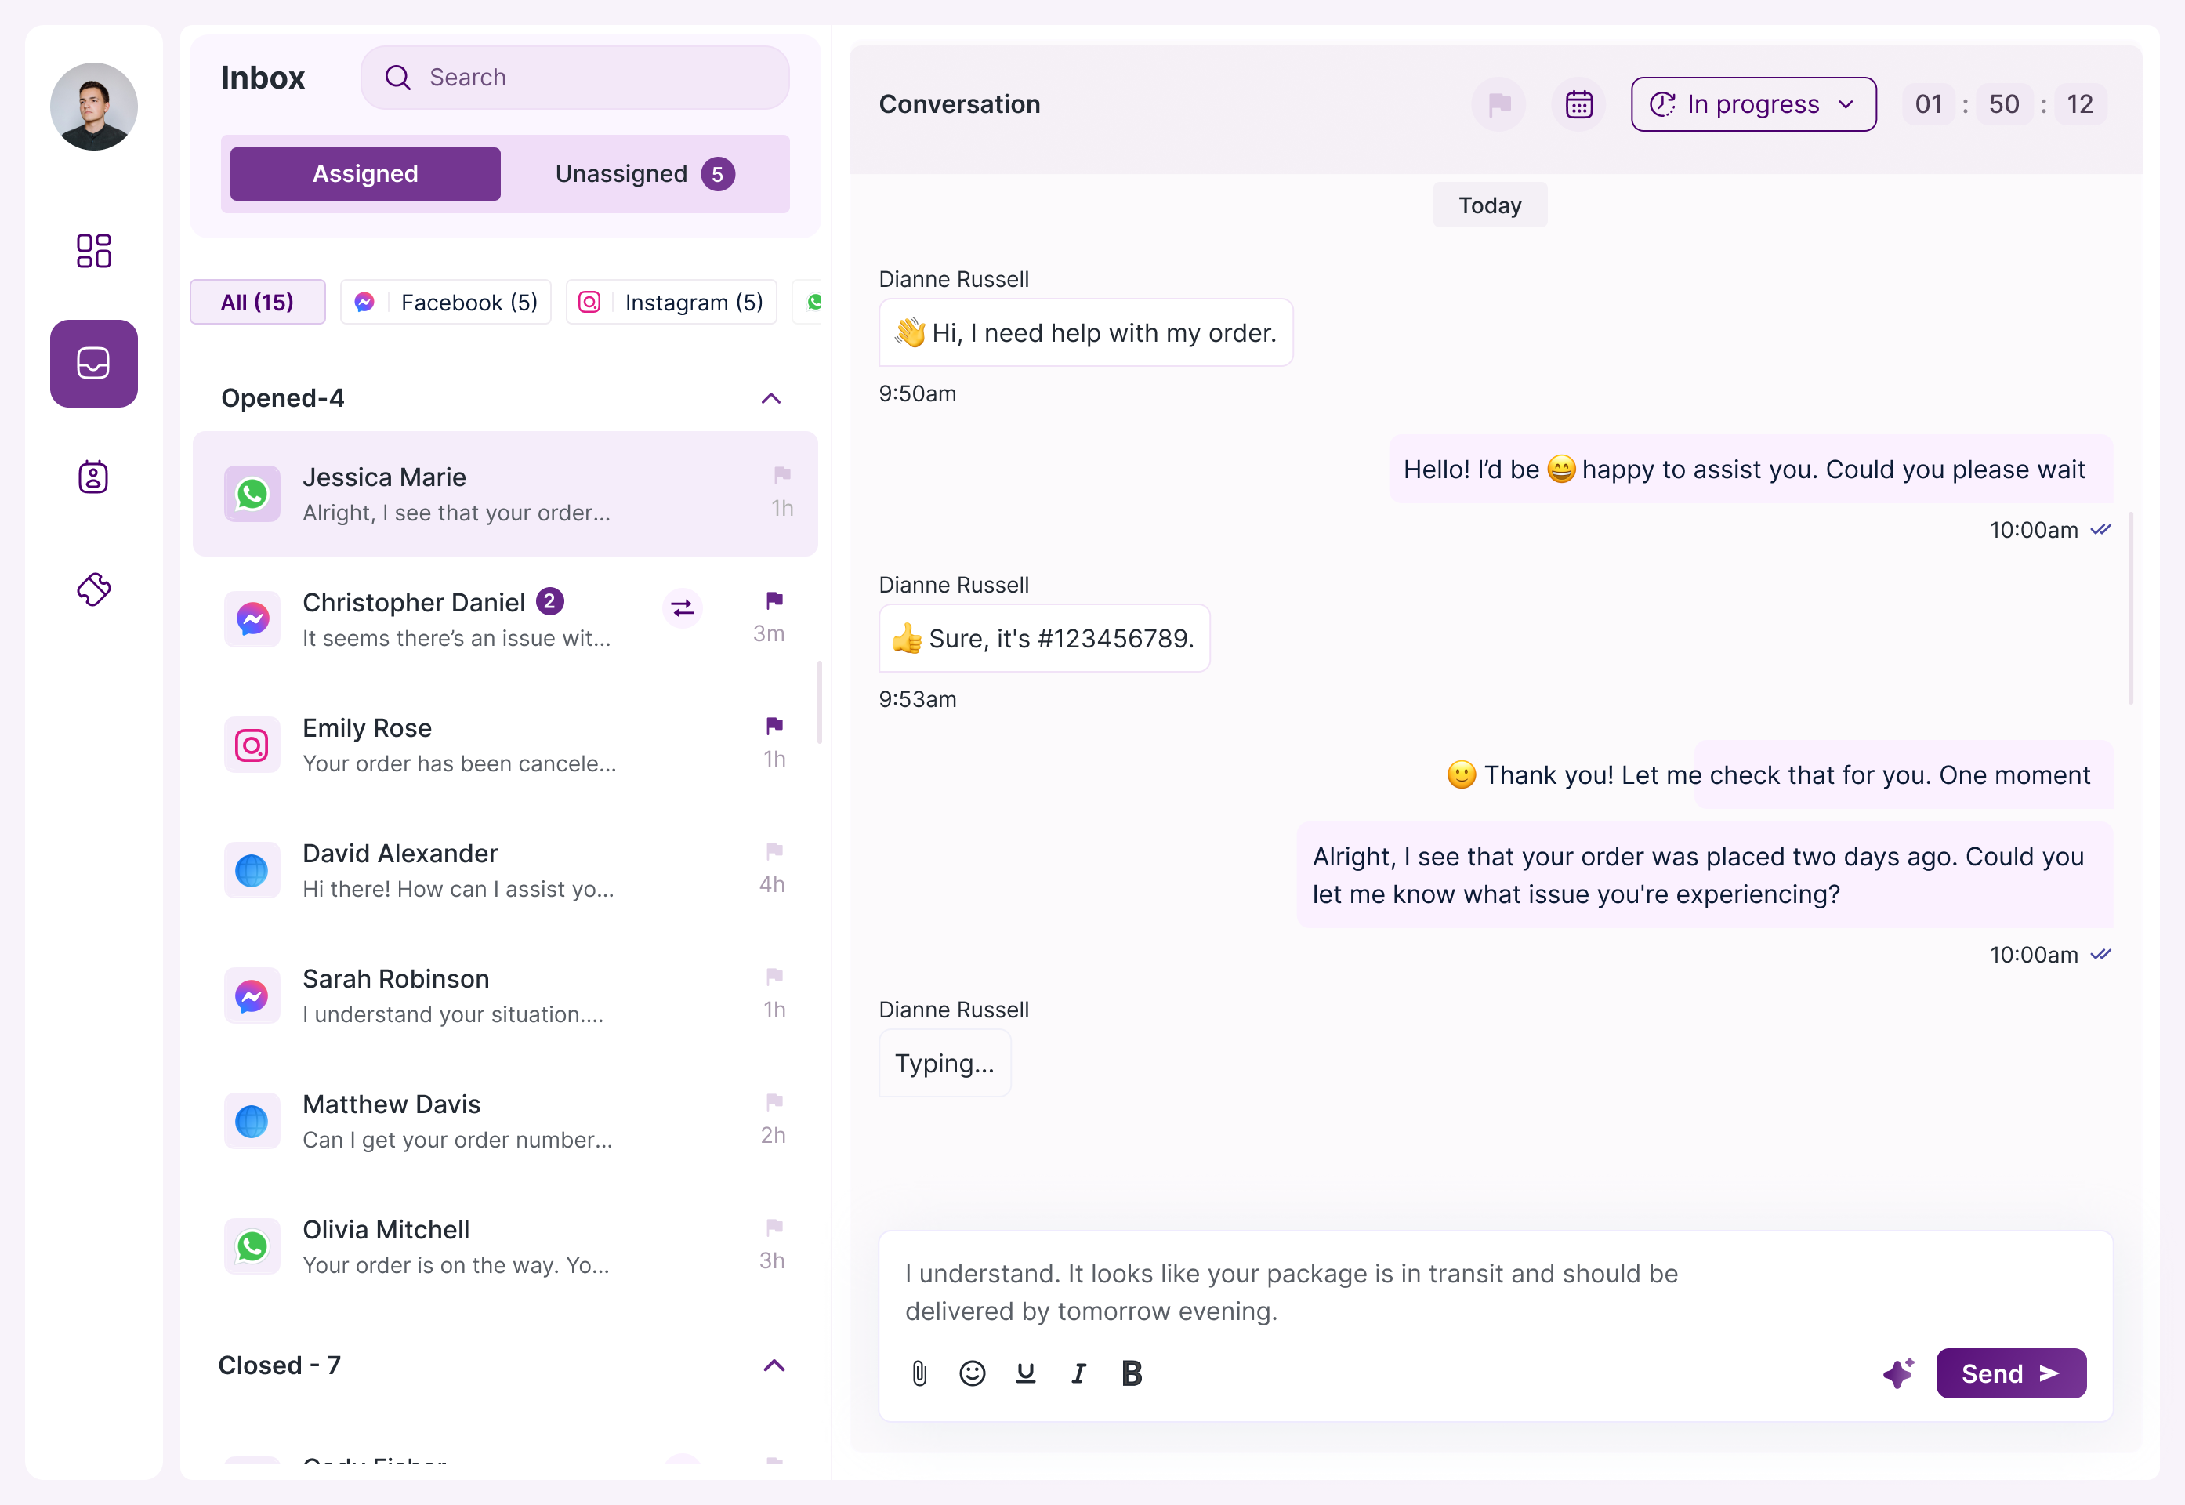Click the paperclip attachment icon
2185x1505 pixels.
pyautogui.click(x=920, y=1374)
